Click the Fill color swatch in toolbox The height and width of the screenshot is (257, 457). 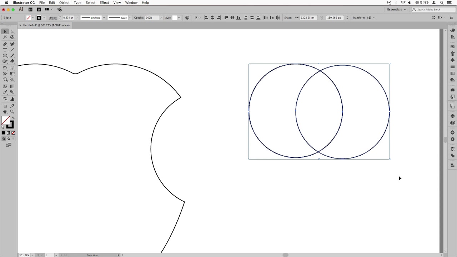click(5, 120)
